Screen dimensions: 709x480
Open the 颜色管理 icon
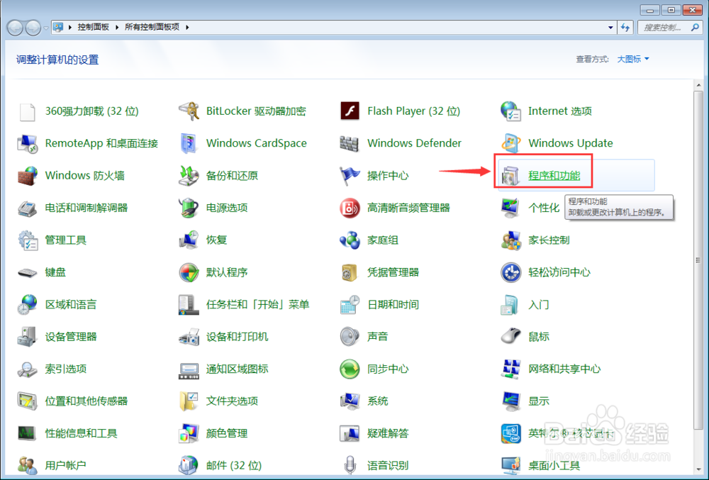[x=189, y=433]
